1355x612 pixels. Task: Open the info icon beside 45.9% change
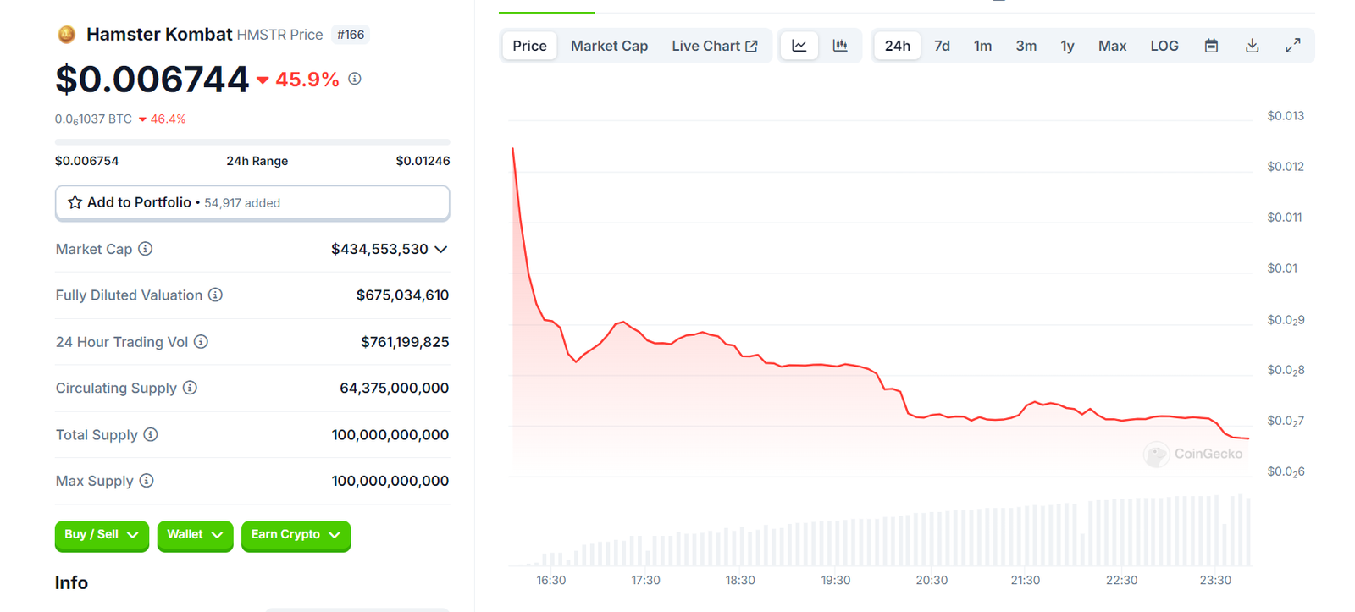click(355, 79)
